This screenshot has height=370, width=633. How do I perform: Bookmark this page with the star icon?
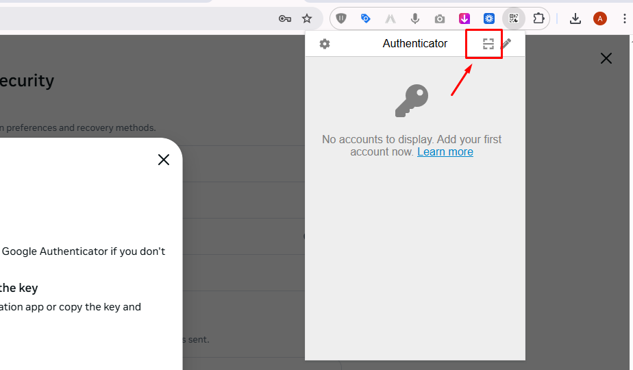tap(307, 18)
